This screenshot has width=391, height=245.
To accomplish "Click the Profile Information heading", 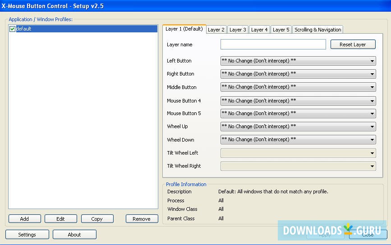I will coord(186,184).
